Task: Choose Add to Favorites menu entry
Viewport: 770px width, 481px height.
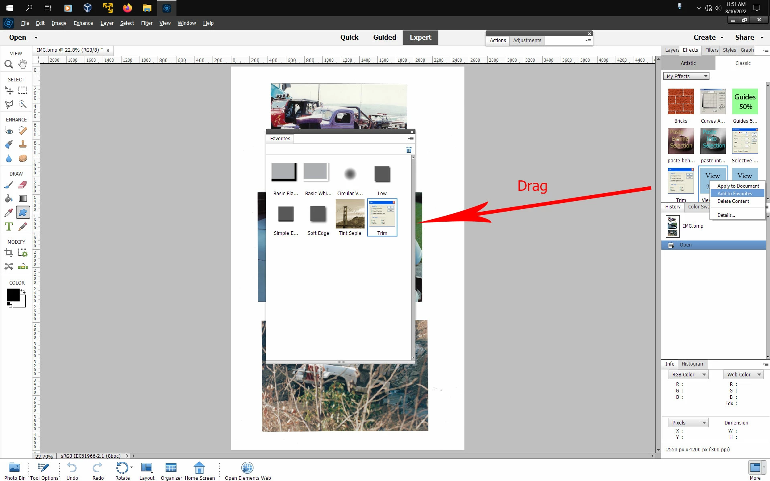Action: (734, 194)
